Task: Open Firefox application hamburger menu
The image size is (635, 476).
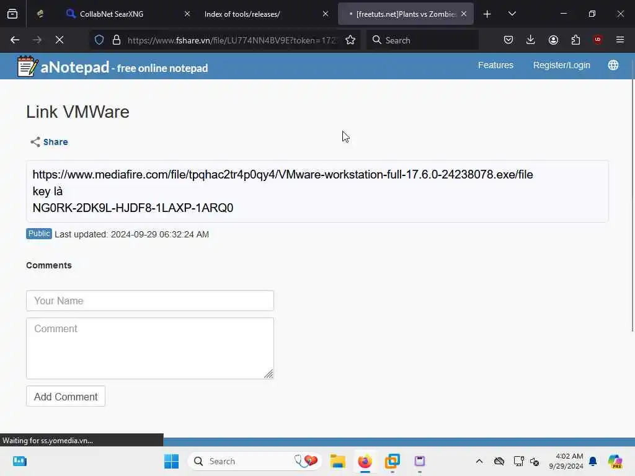Action: pos(620,40)
